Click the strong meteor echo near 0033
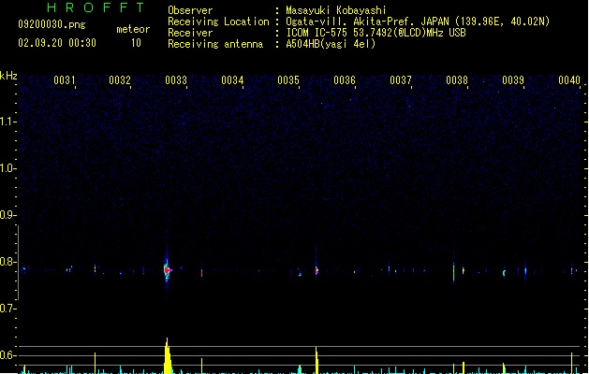The width and height of the screenshot is (589, 374). (168, 269)
